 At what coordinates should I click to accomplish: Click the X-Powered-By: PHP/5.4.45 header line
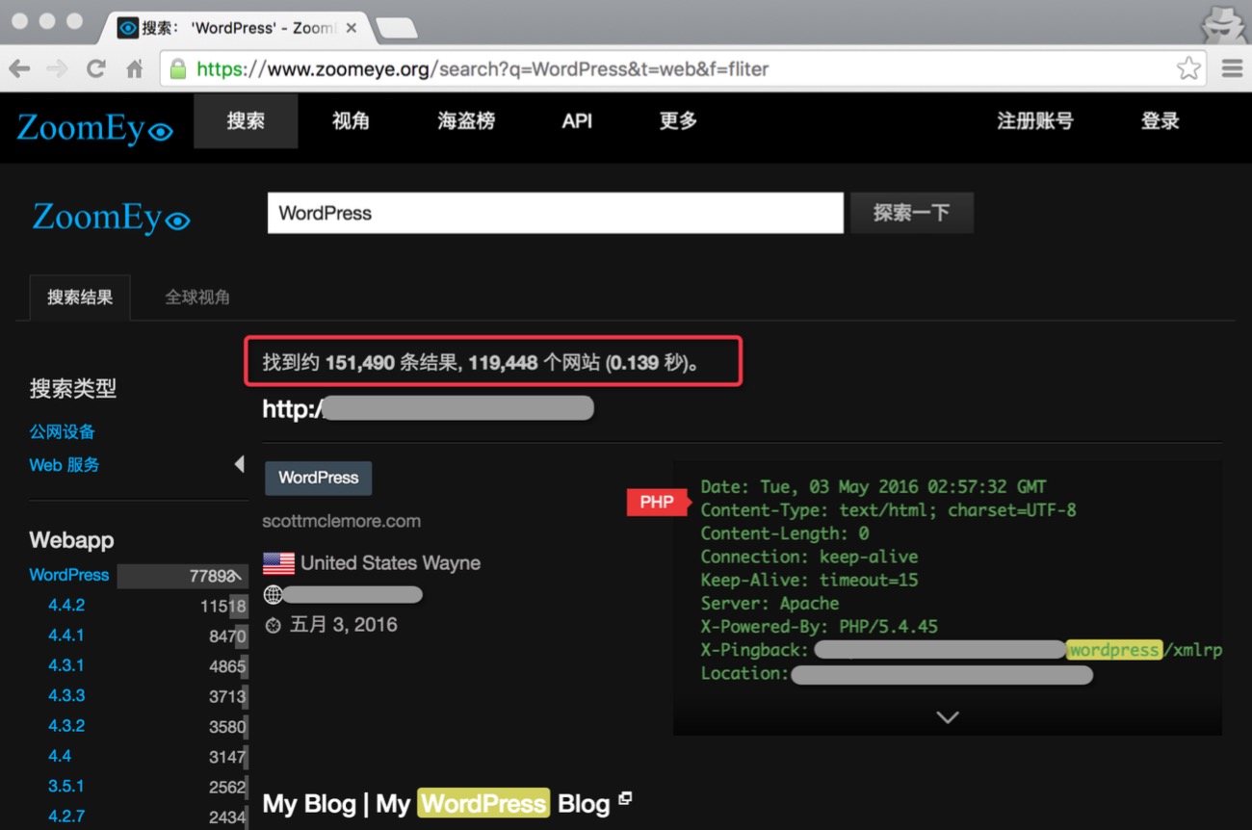coord(820,627)
